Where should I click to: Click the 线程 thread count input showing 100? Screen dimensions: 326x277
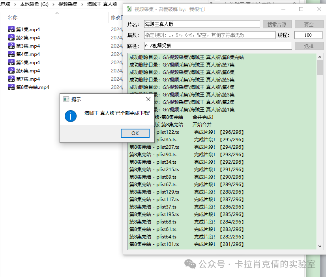click(308, 35)
